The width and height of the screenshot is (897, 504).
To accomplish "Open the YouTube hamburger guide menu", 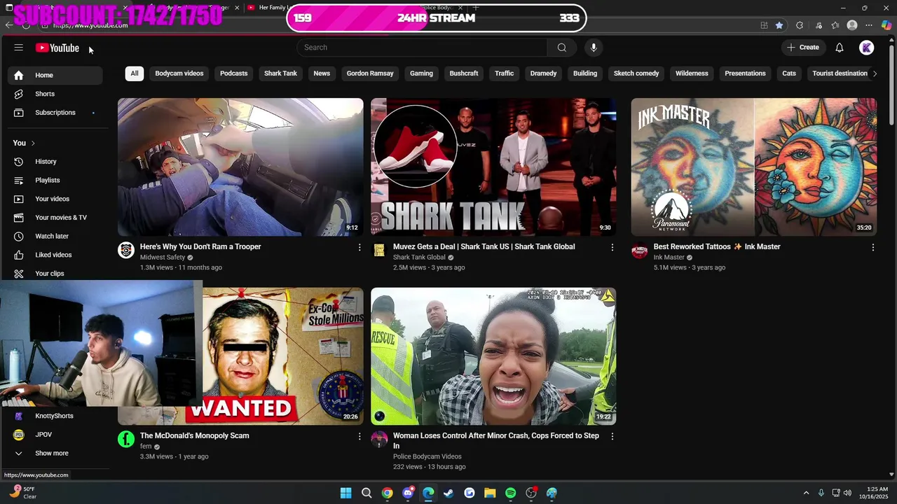I will coord(19,48).
